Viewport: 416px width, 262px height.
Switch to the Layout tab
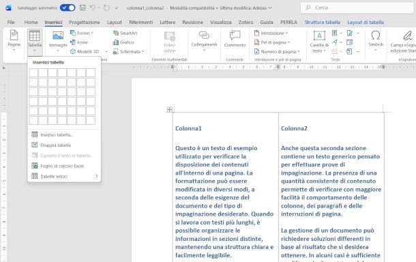point(115,23)
